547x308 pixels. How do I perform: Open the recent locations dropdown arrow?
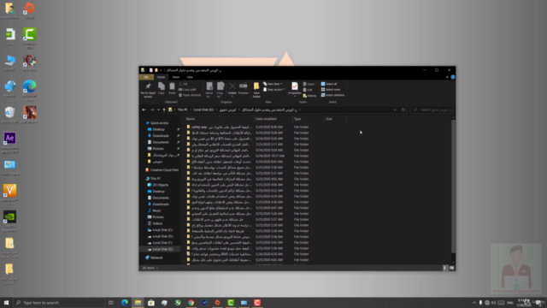tap(158, 110)
